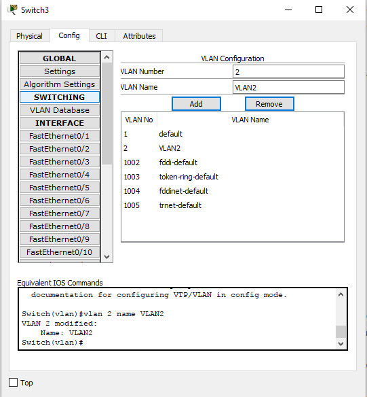367x397 pixels.
Task: Select the trnet-default row
Action: click(x=233, y=205)
